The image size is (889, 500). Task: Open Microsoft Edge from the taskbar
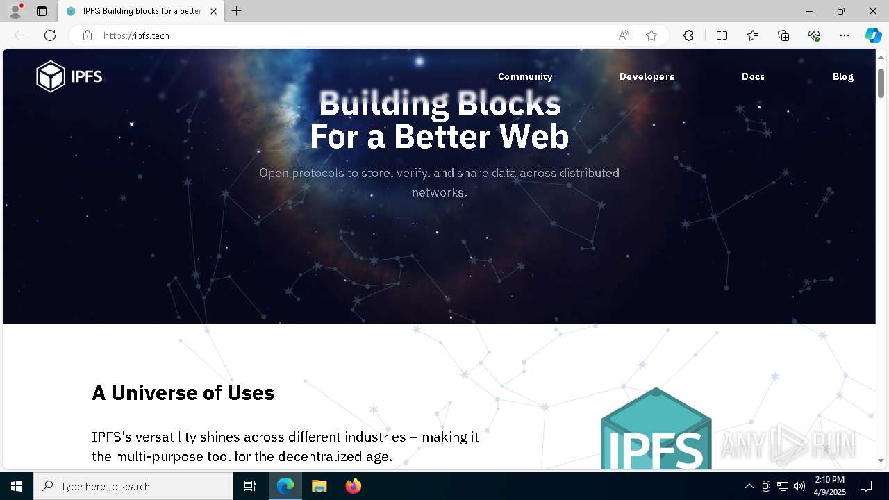point(285,486)
